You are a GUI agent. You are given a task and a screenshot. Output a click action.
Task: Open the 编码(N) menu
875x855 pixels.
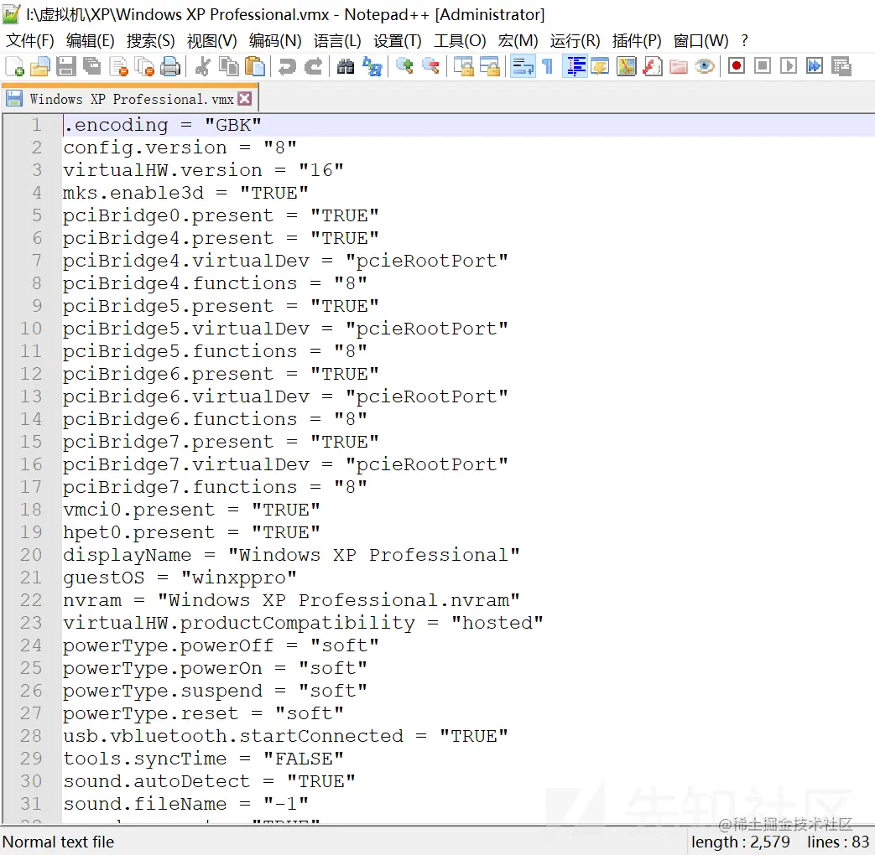pos(275,41)
